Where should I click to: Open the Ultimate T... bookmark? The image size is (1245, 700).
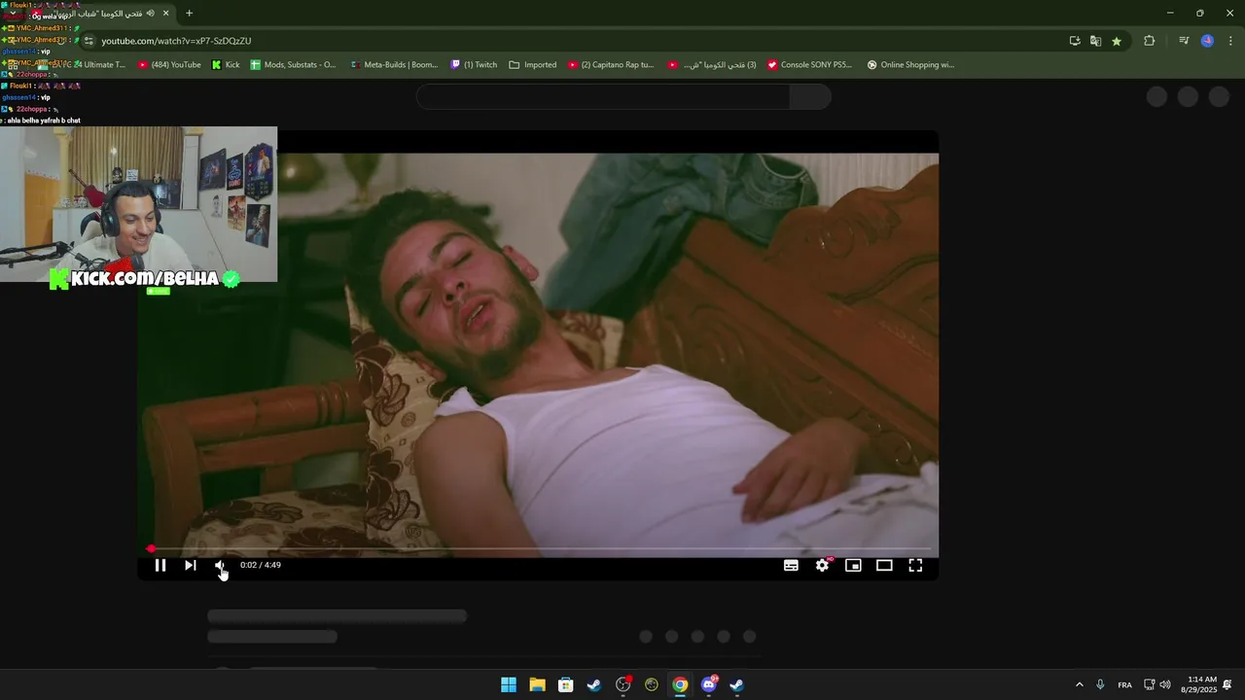[x=98, y=65]
